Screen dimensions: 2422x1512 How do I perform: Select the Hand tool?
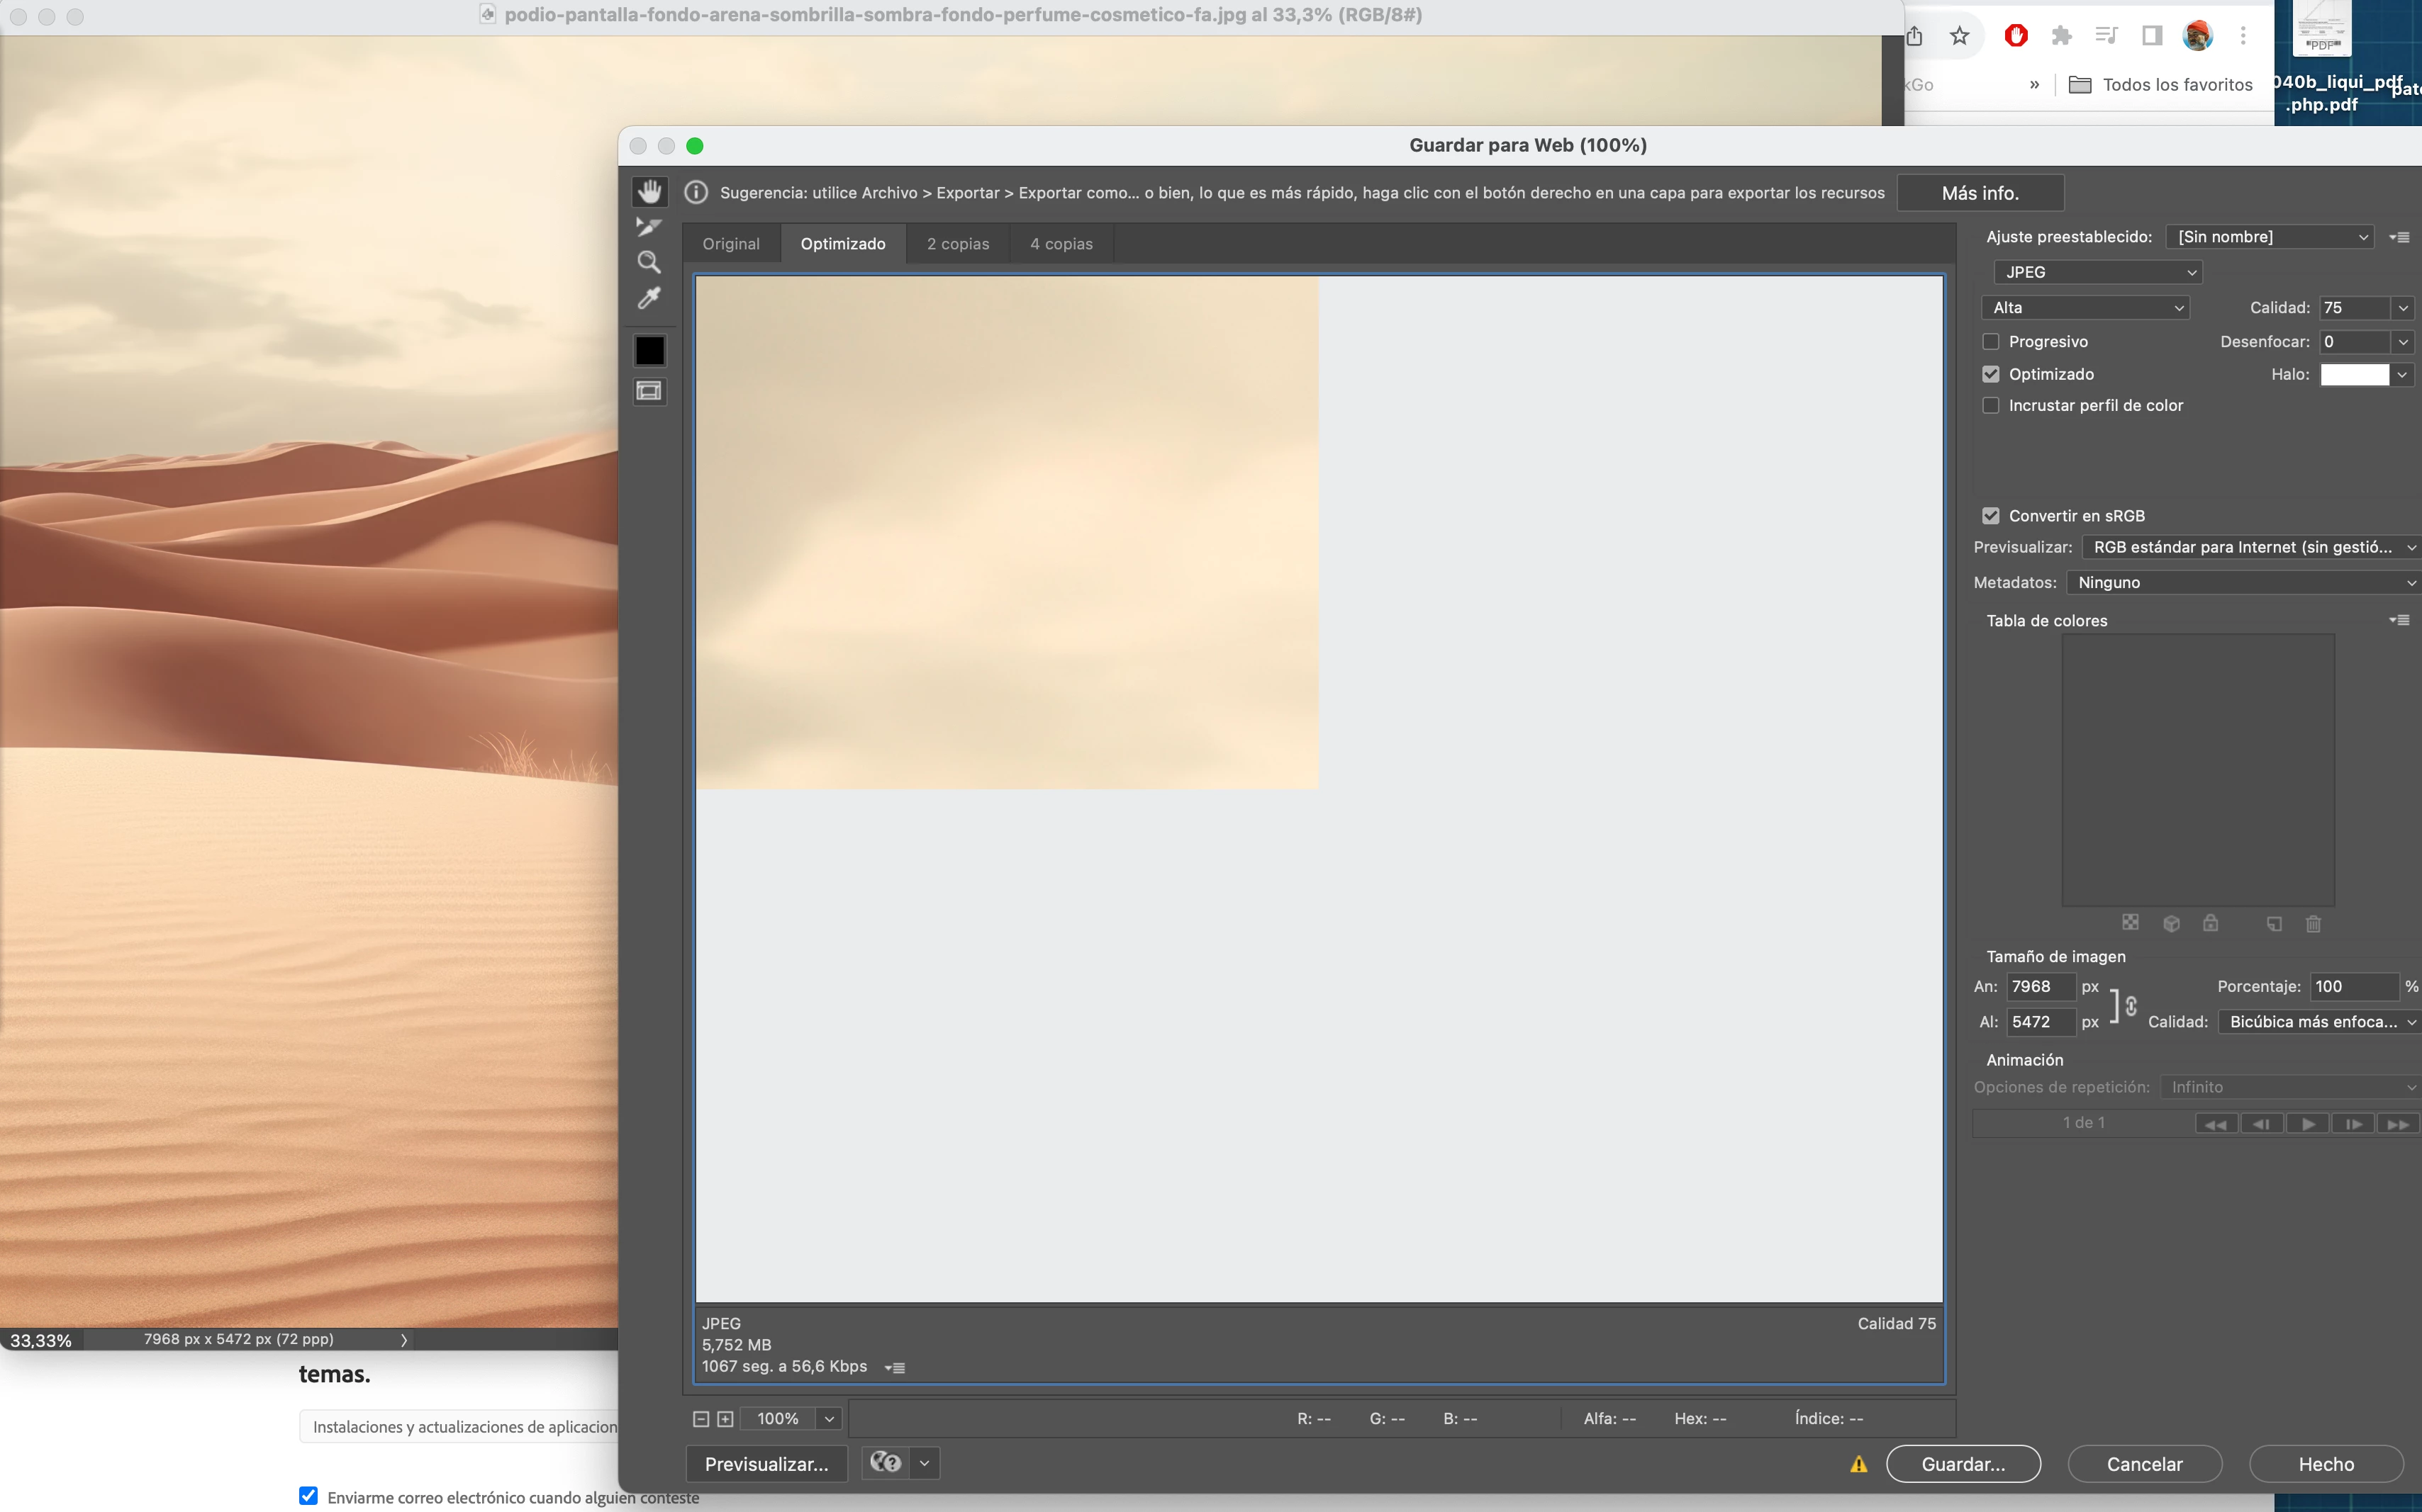pos(649,191)
